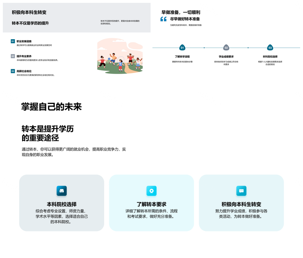Select the 掌握自己的未来 title
Viewport: 303px width, 258px height.
point(52,107)
